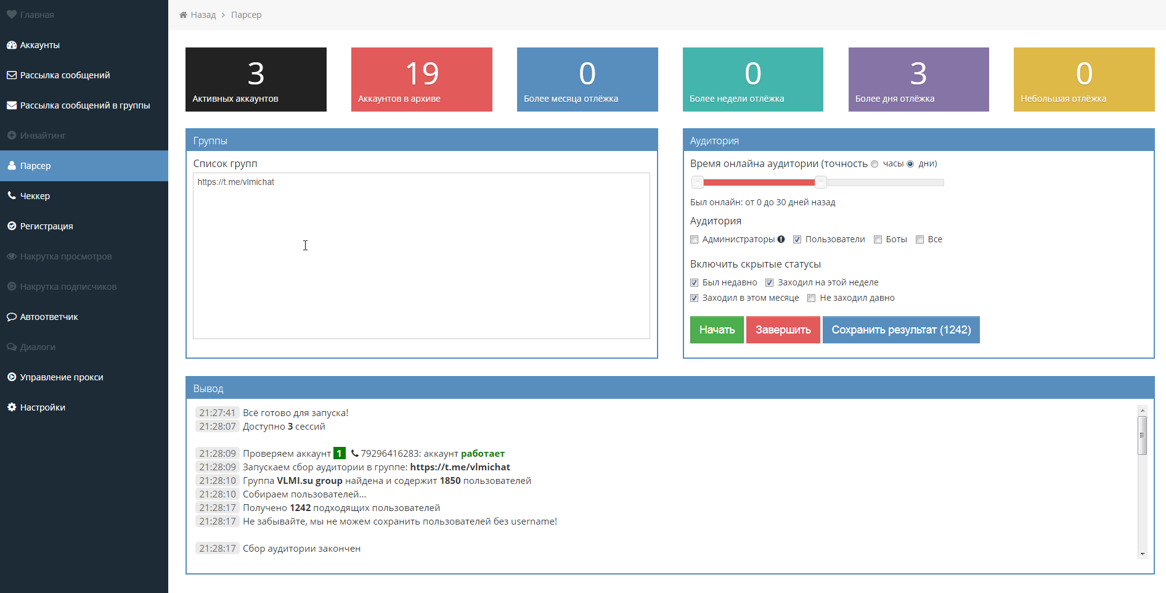Click the Accounts palette icon in sidebar
This screenshot has height=593, width=1166.
(12, 45)
